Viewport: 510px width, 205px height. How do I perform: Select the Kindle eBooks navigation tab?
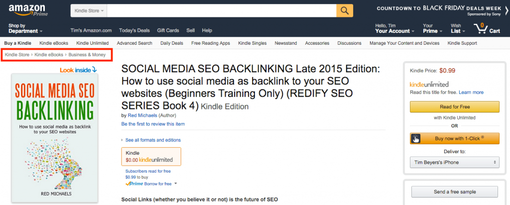click(x=55, y=43)
